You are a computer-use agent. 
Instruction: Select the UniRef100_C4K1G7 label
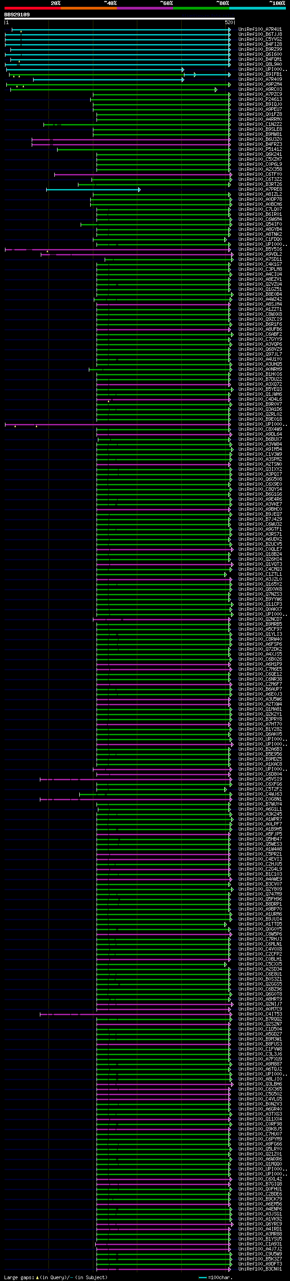tap(260, 264)
